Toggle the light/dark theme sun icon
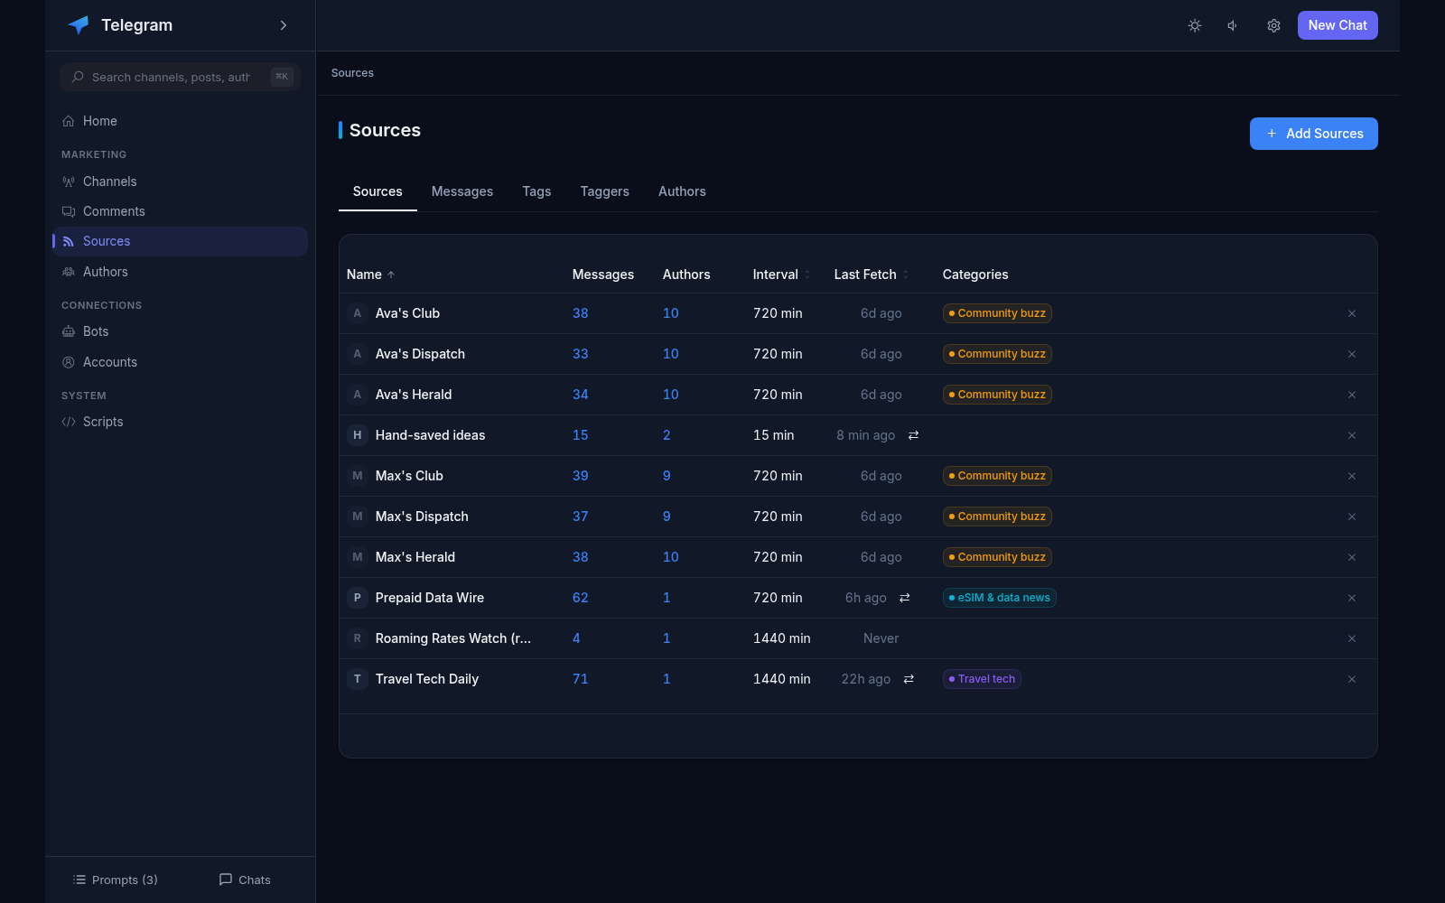Viewport: 1445px width, 903px height. click(1195, 25)
